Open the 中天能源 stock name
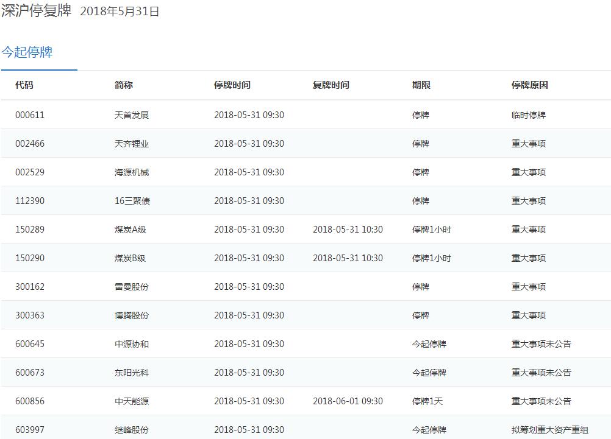This screenshot has height=439, width=611. (131, 401)
